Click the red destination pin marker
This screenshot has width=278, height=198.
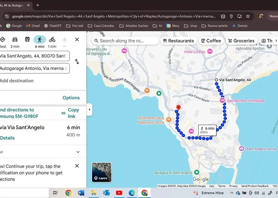[x=178, y=108]
